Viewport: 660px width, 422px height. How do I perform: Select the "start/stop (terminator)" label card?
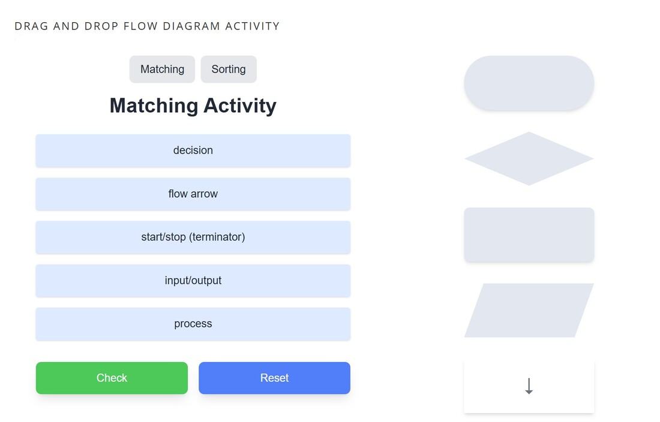193,237
